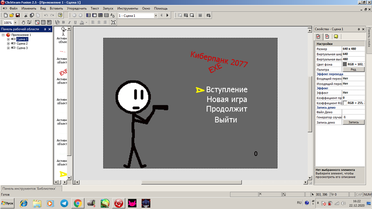Open the '1 - Сцена 1' scene dropdown

tap(156, 15)
